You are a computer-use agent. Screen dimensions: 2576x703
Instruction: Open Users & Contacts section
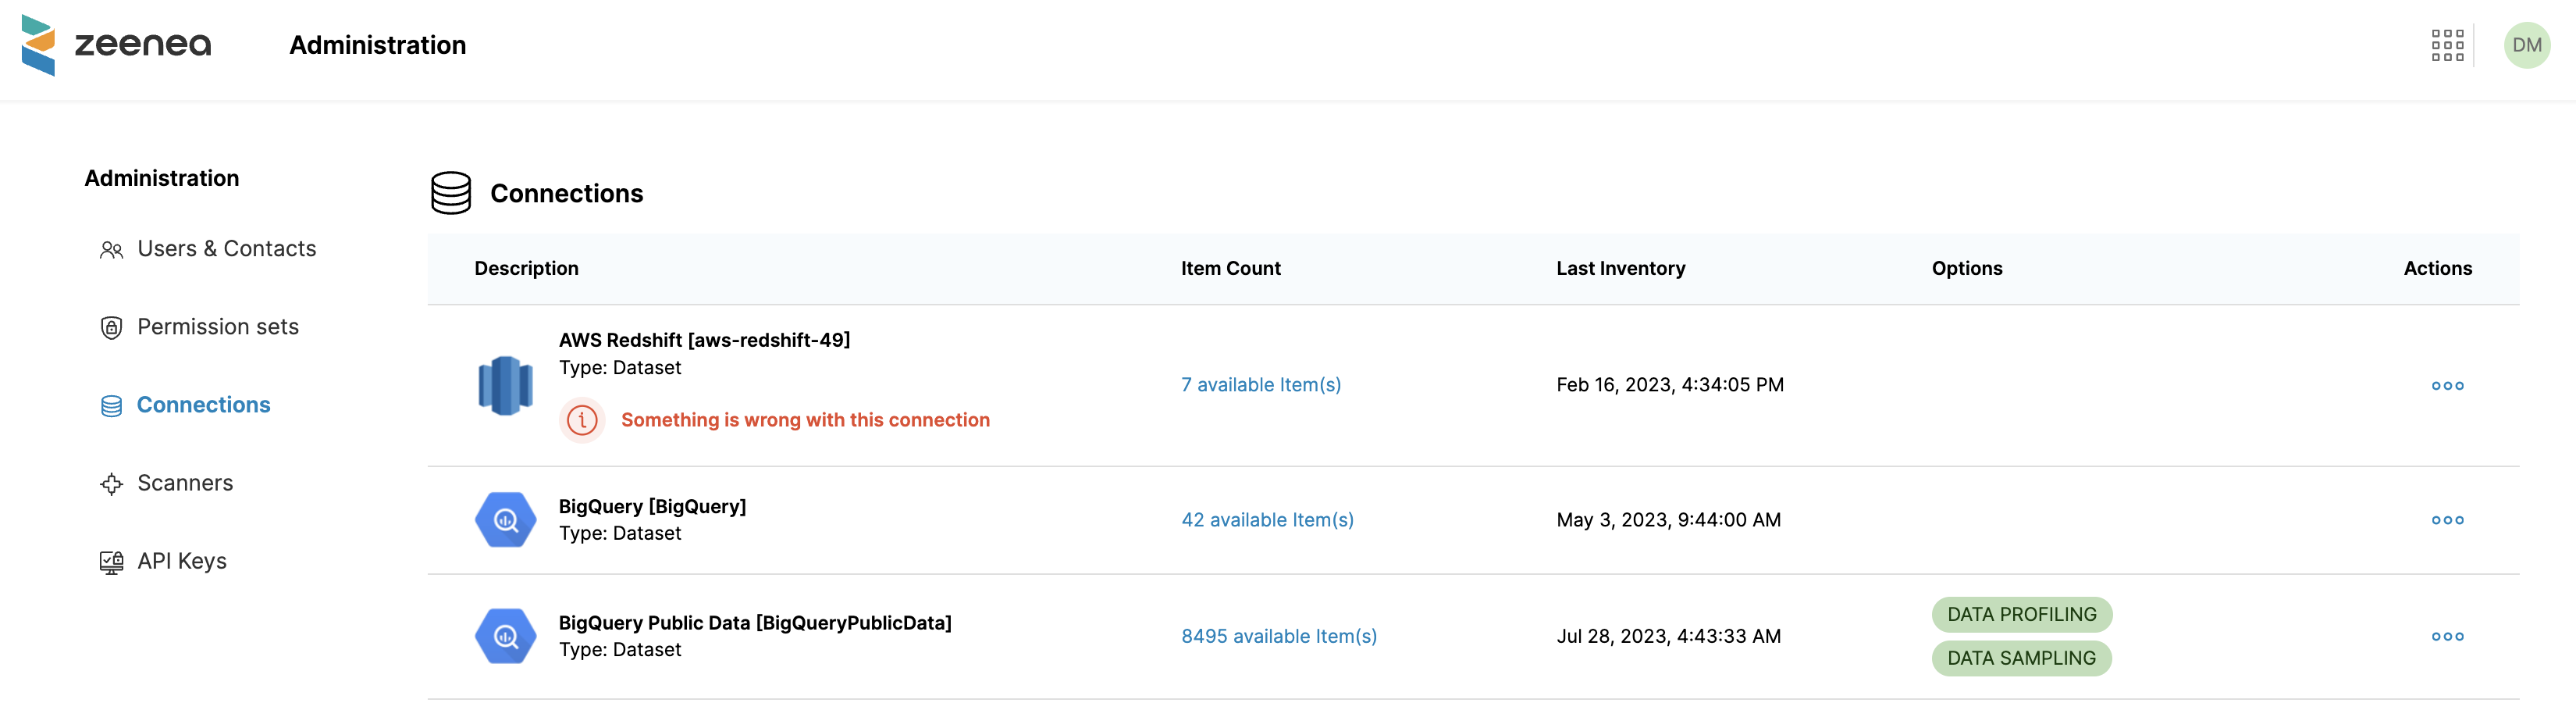[x=226, y=249]
